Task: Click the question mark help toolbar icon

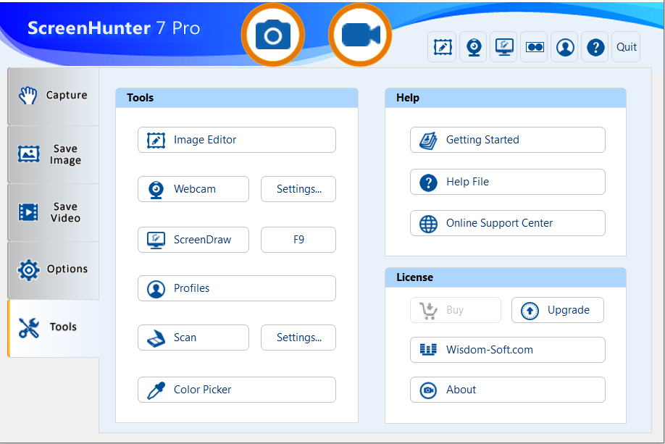Action: click(595, 47)
